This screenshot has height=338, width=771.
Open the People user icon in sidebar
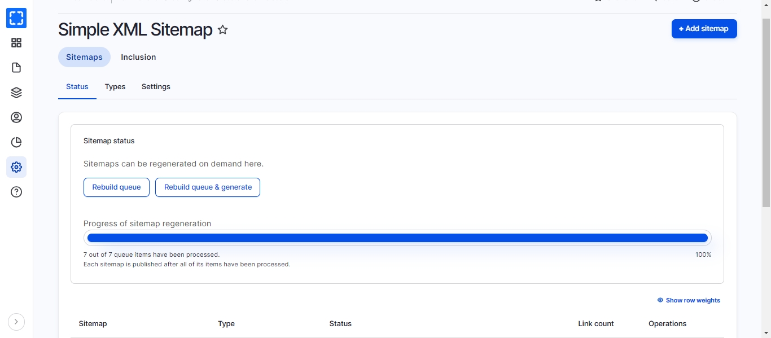pos(16,117)
